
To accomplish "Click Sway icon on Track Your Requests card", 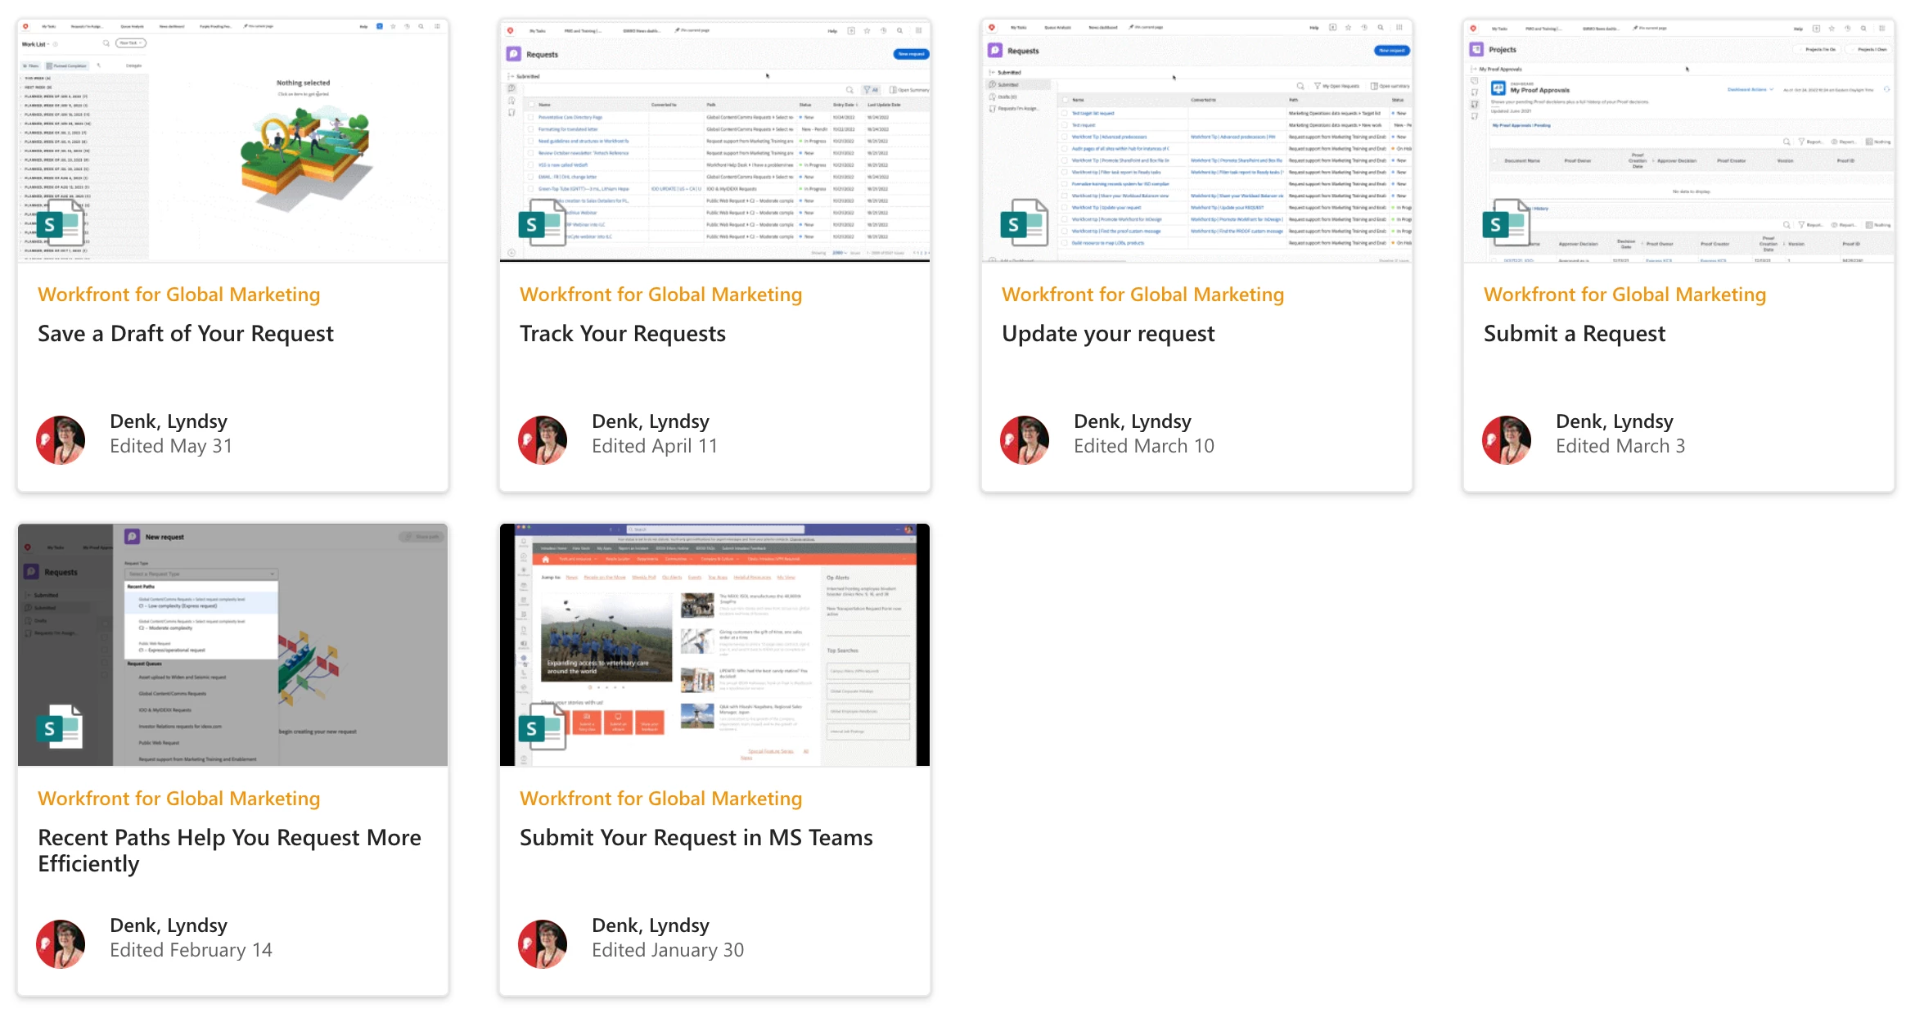I will [541, 223].
